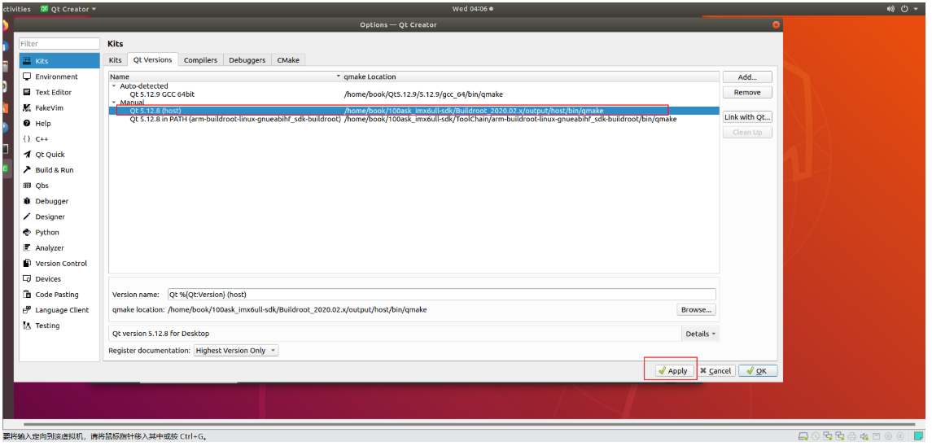Open the Python settings category
Image resolution: width=932 pixels, height=446 pixels.
pos(59,232)
